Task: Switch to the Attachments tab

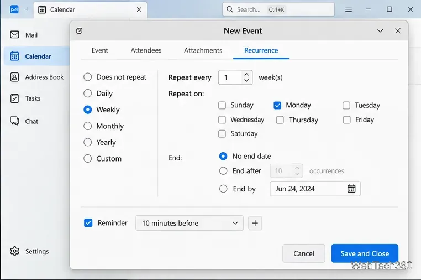Action: click(203, 50)
